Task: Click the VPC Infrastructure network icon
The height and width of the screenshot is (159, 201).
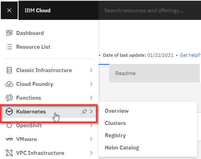Action: 9,153
